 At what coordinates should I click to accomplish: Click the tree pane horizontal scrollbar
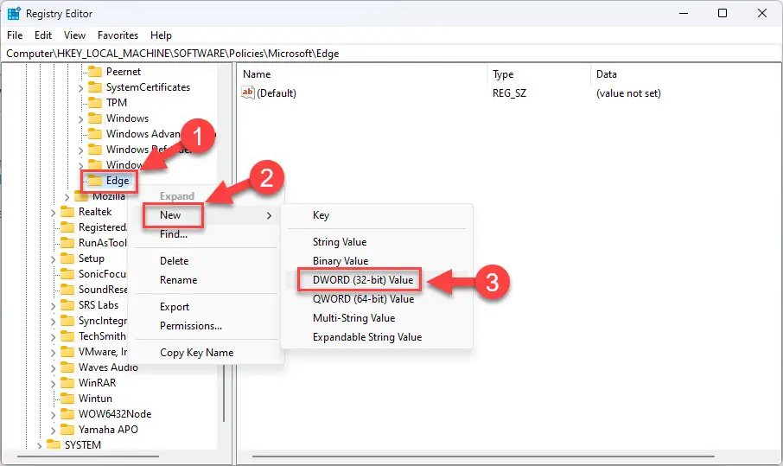88,456
